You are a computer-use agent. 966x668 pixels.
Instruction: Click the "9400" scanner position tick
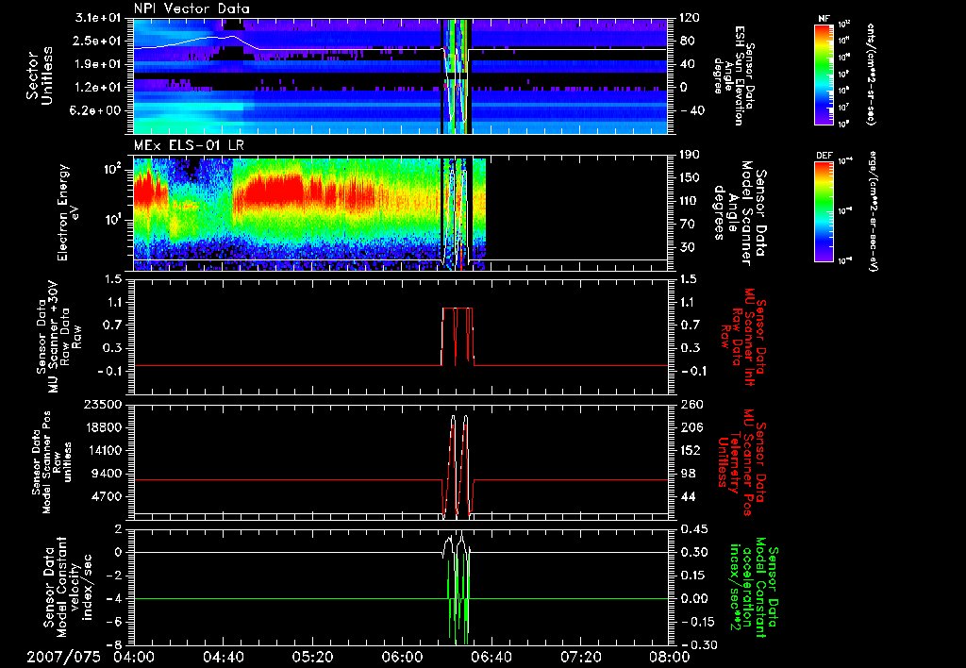click(x=108, y=474)
